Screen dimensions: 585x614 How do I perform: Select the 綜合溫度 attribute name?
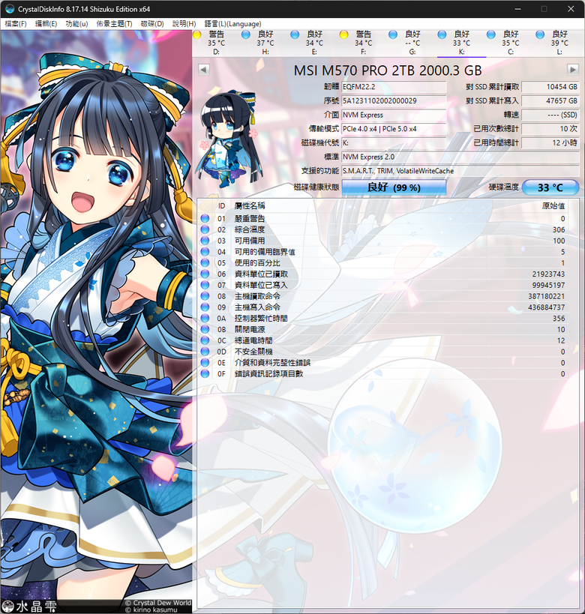250,229
